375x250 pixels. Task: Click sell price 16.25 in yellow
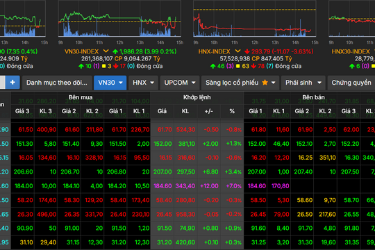coord(305,158)
